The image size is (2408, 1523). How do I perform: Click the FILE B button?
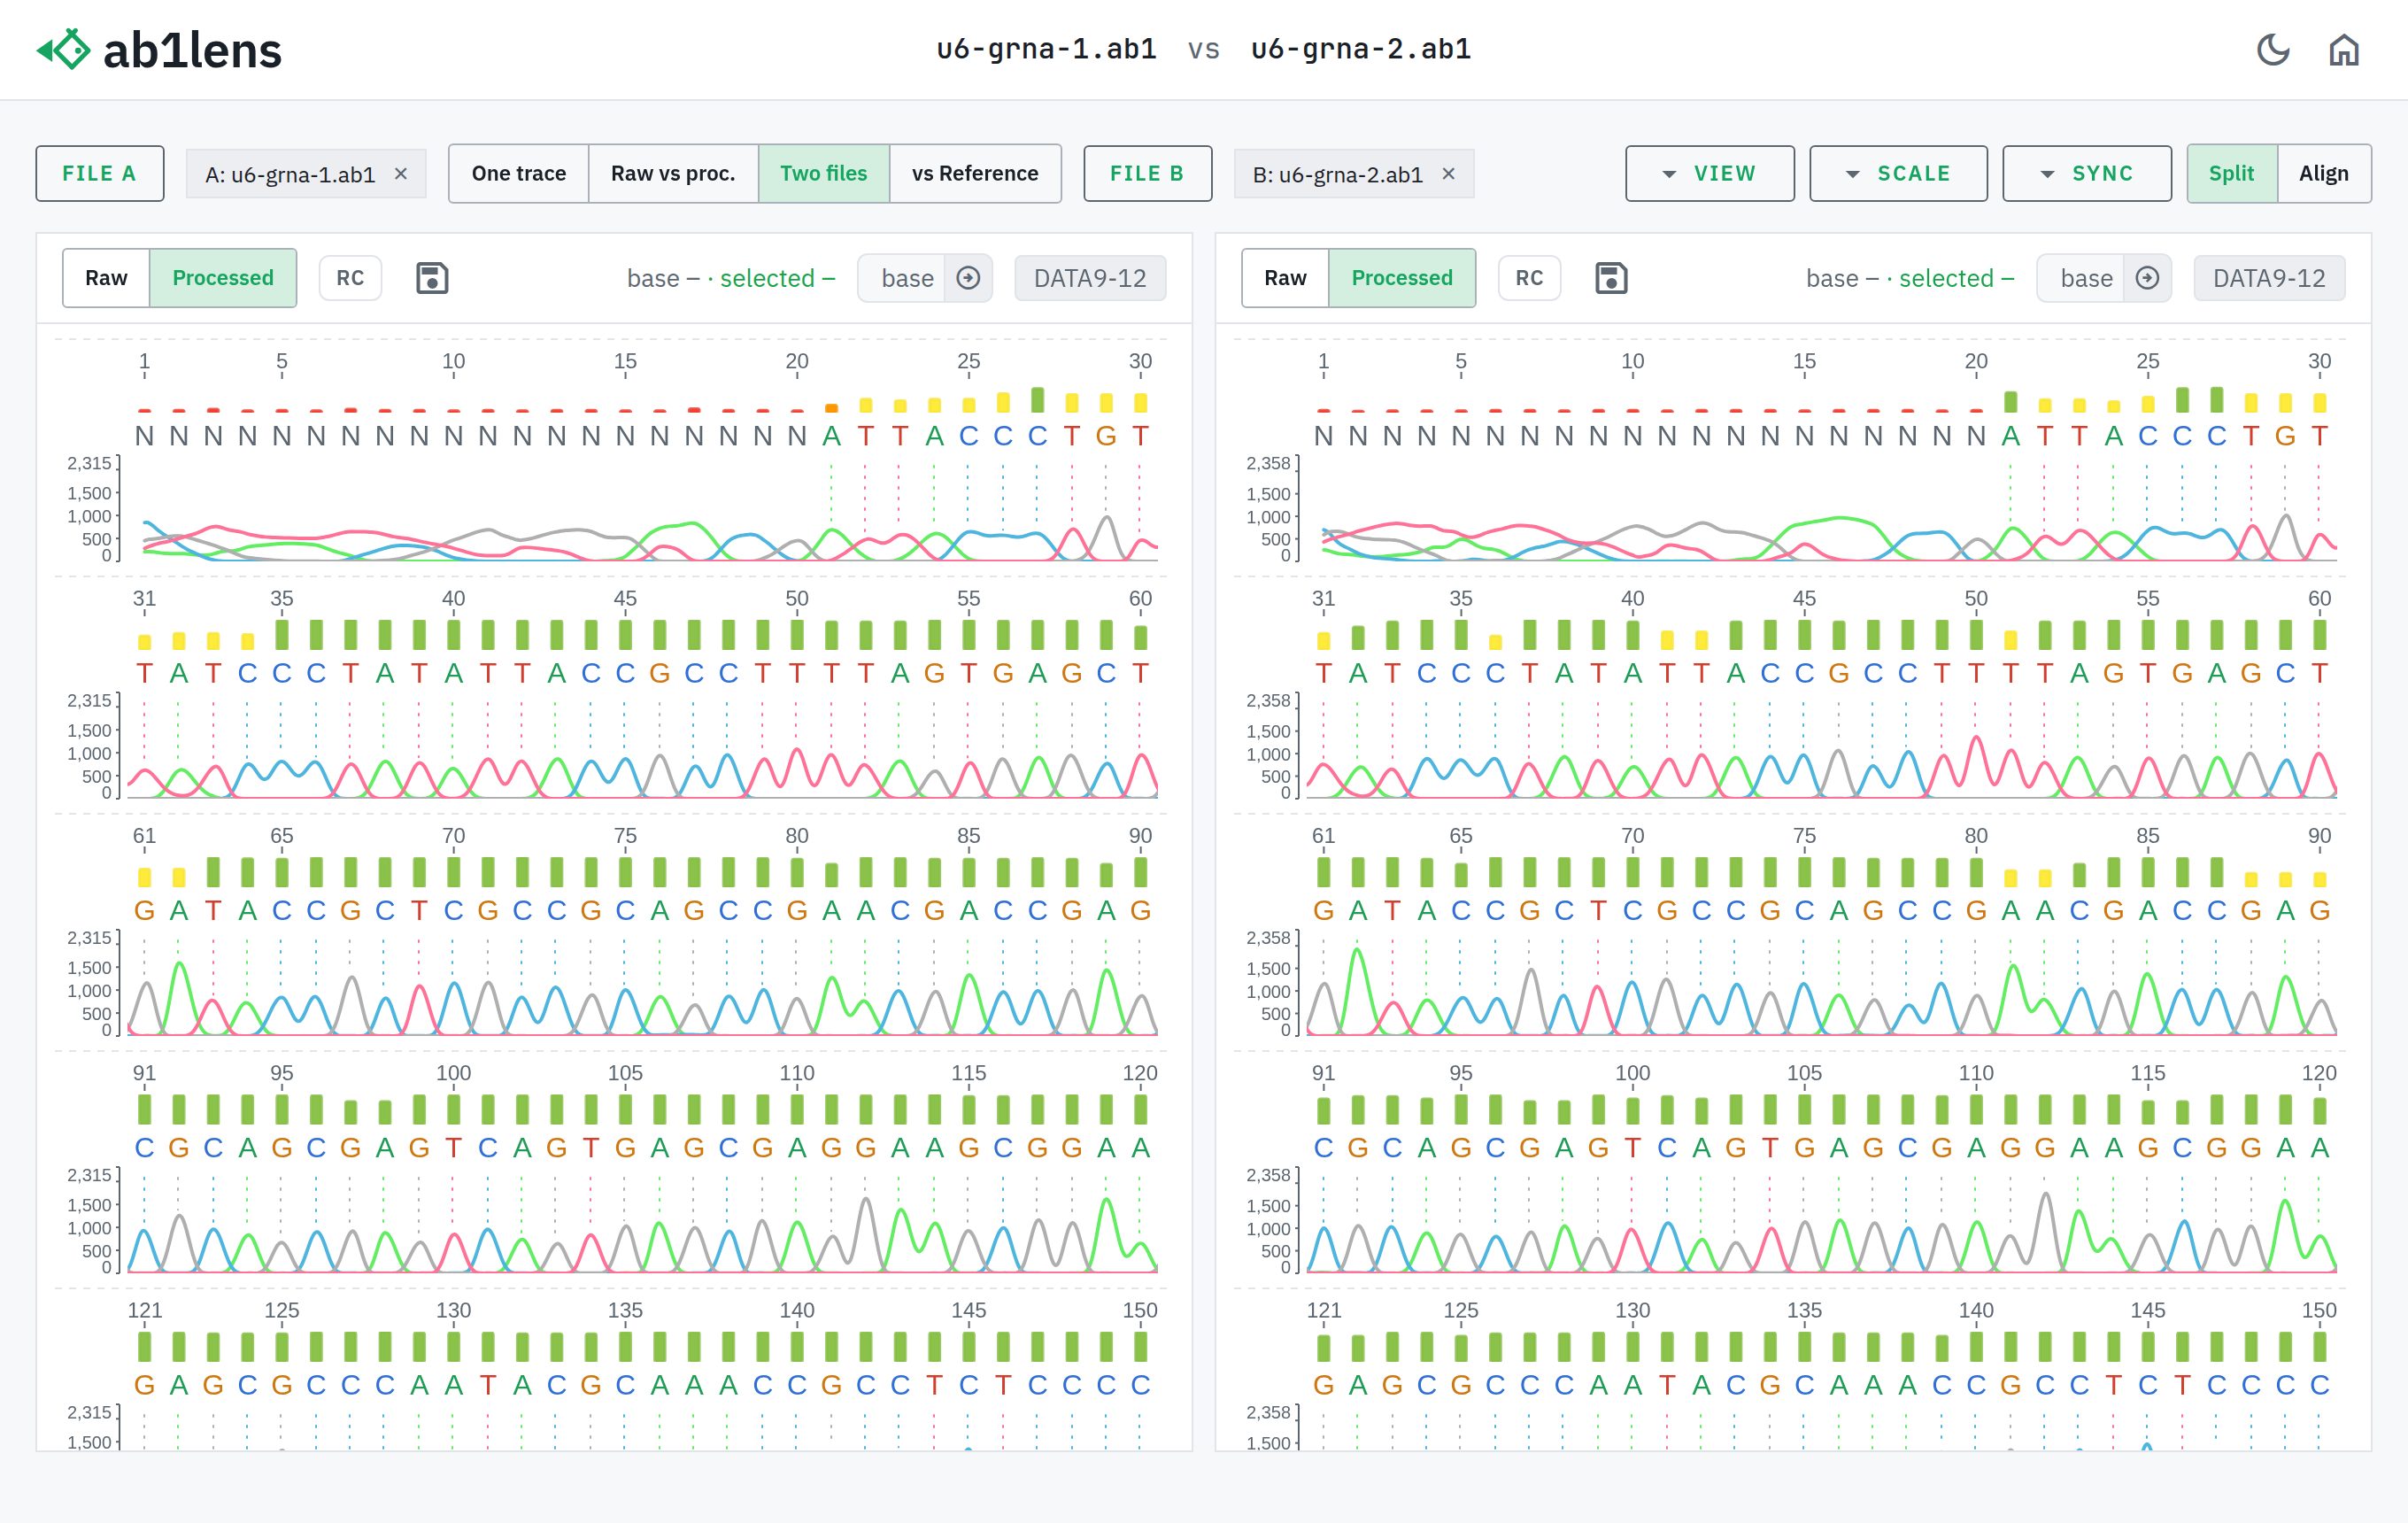1148,174
